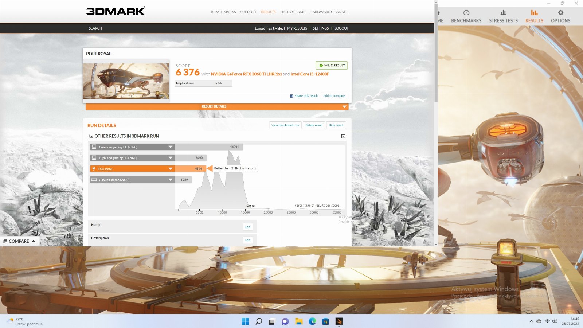Screen dimensions: 583x328
Task: Open Microsoft Store from the taskbar
Action: pyautogui.click(x=326, y=321)
